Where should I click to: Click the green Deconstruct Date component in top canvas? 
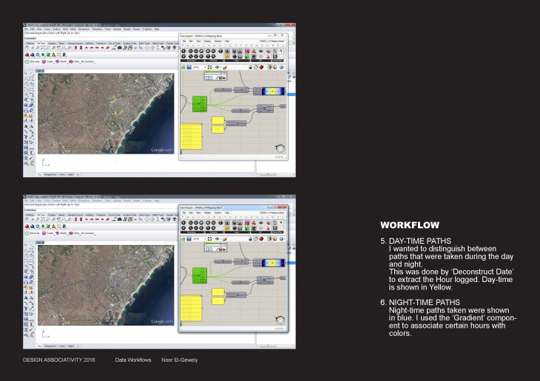pos(199,104)
